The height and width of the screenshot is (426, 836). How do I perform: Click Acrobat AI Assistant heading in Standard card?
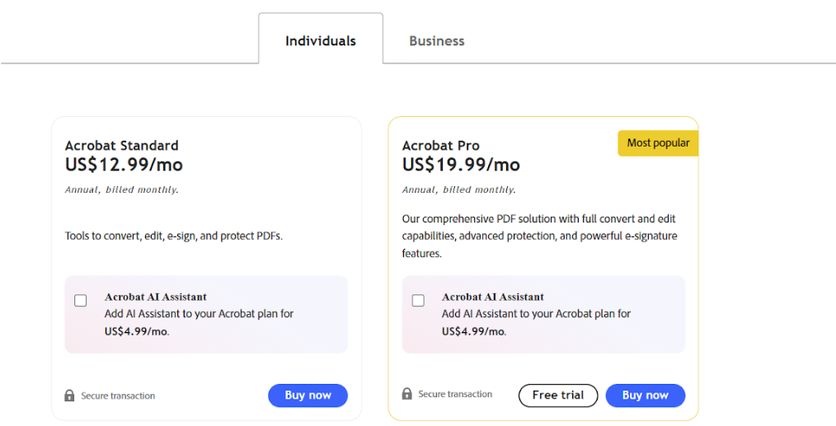click(x=156, y=297)
